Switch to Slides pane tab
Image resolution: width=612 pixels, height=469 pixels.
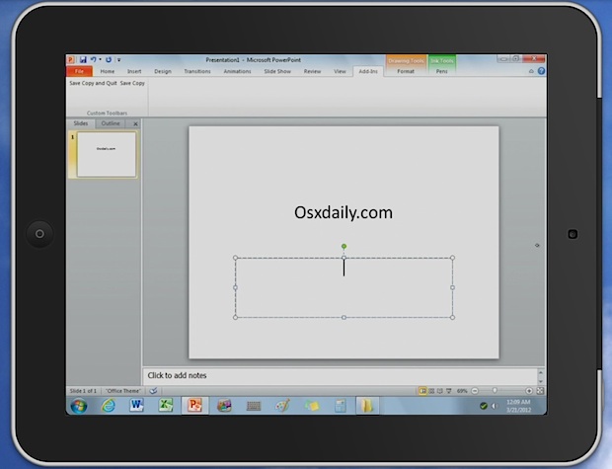(81, 123)
